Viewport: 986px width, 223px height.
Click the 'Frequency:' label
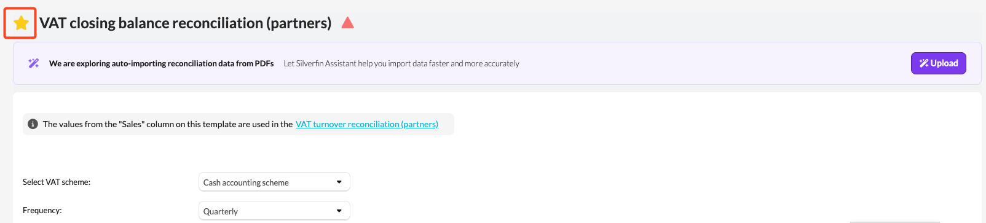click(x=42, y=210)
